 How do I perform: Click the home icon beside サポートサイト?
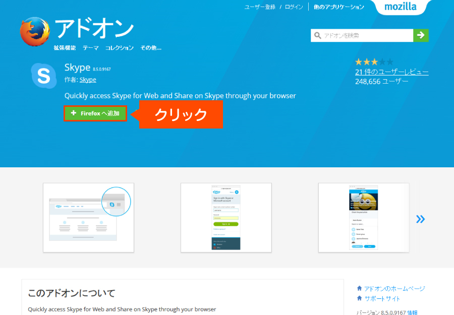tap(359, 298)
